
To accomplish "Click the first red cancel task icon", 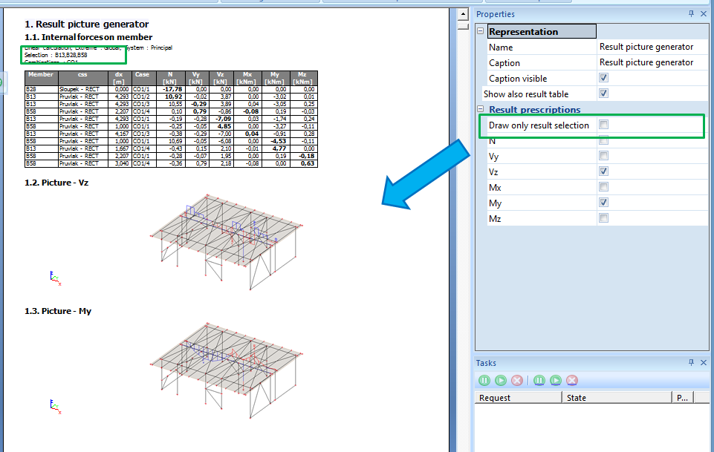I will [517, 380].
